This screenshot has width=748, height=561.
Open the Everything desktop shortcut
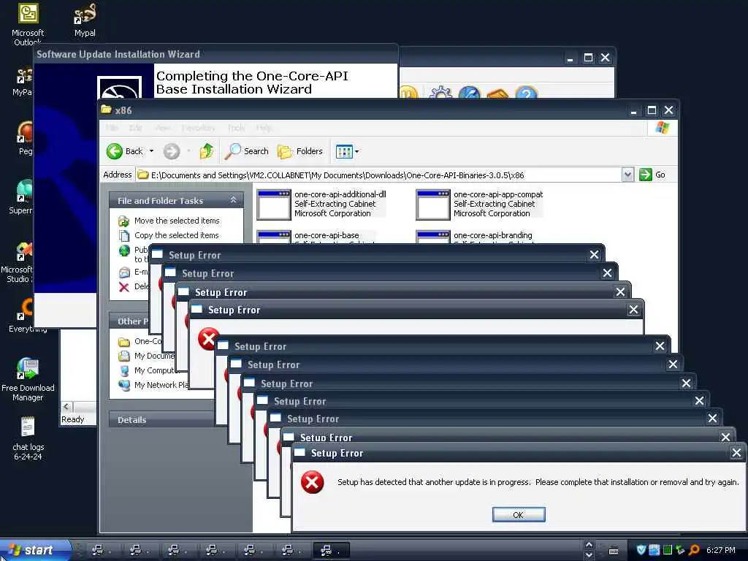pos(27,315)
